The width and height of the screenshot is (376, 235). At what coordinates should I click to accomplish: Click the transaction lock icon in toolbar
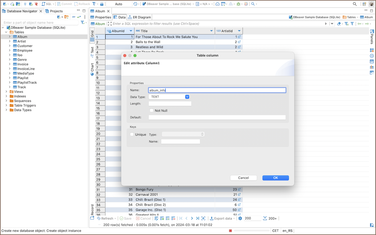[x=102, y=4]
